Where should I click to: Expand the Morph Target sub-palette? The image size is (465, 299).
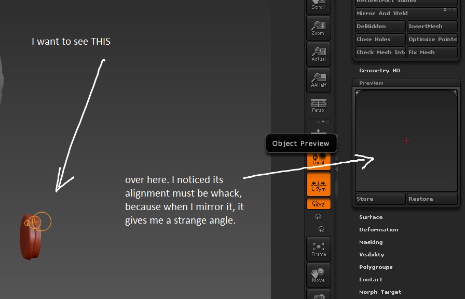pos(380,292)
